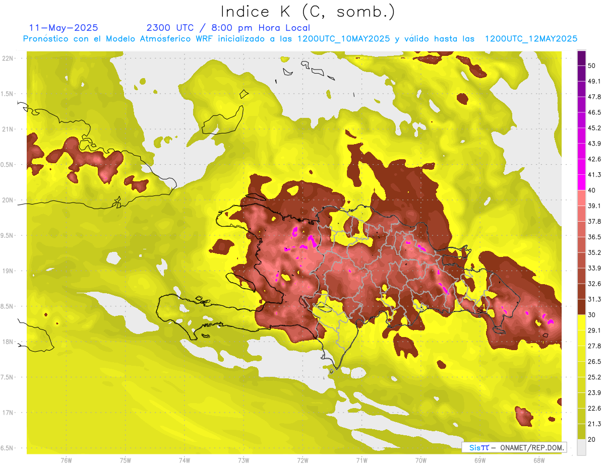Click the '11-May-2025' date text
Image resolution: width=605 pixels, height=467 pixels.
pyautogui.click(x=64, y=28)
